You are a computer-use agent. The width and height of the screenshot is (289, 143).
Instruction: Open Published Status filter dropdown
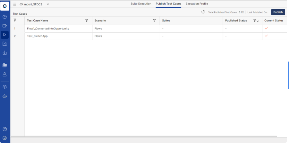coord(256,21)
